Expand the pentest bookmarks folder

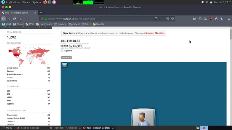pyautogui.click(x=74, y=24)
